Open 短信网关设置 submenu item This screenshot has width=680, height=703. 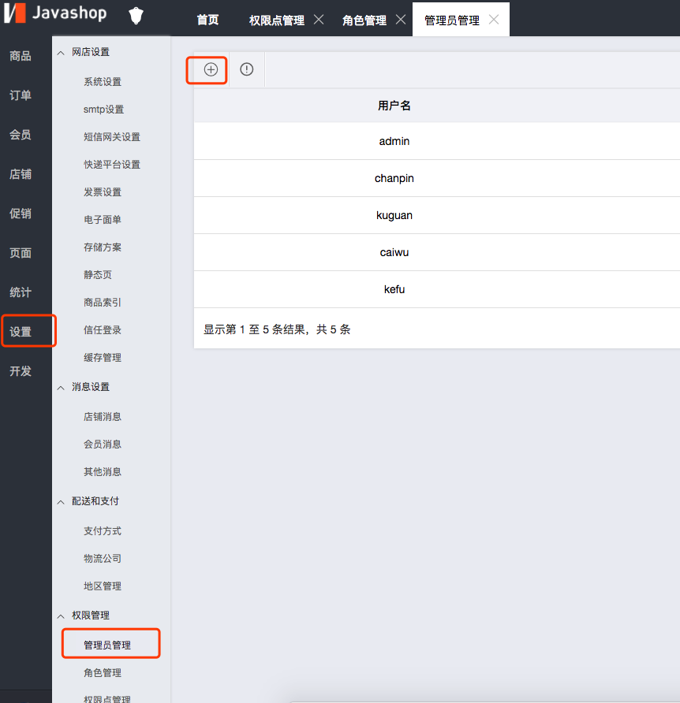click(x=112, y=137)
